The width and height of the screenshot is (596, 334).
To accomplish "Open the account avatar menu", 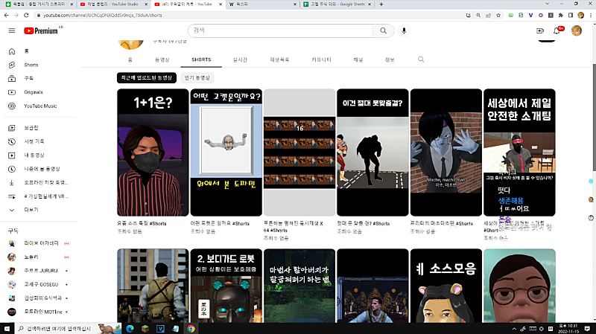I will tap(577, 30).
